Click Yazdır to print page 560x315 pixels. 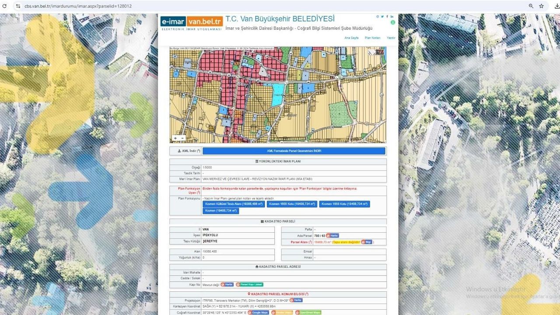(x=391, y=38)
